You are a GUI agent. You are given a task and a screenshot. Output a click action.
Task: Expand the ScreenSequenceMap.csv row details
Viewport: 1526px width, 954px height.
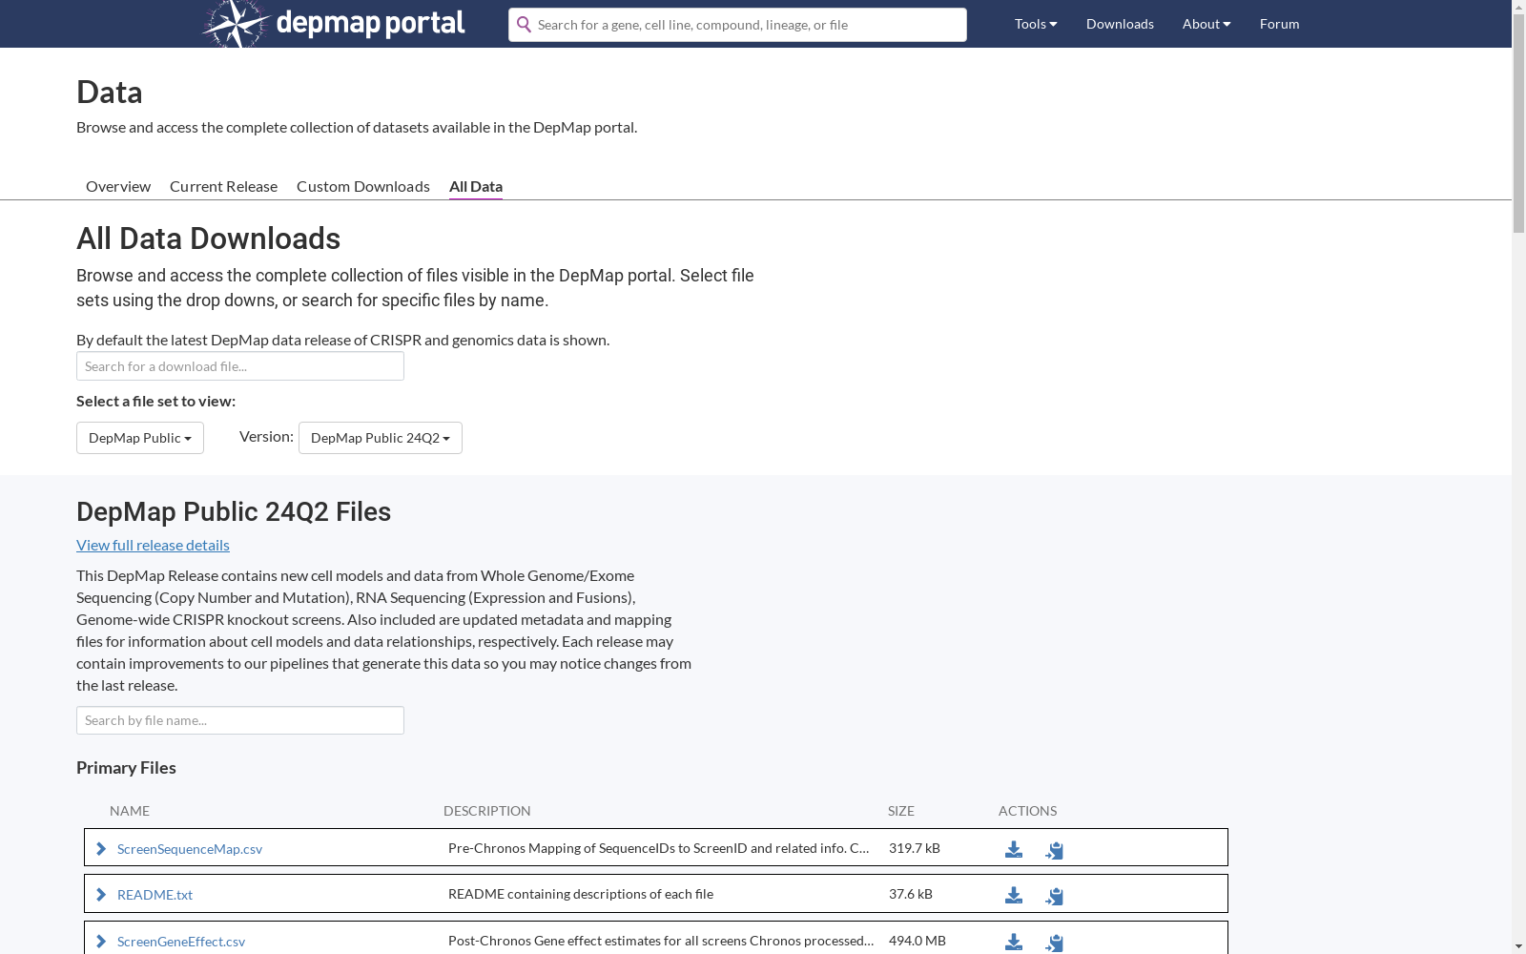(102, 848)
